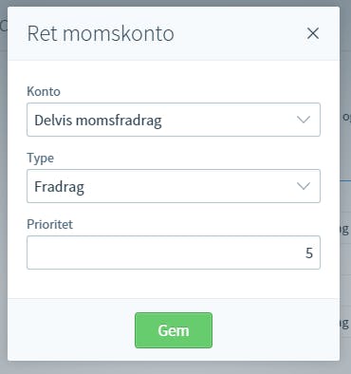Click the number 5 in Prioritet
This screenshot has height=374, width=351.
[x=309, y=253]
